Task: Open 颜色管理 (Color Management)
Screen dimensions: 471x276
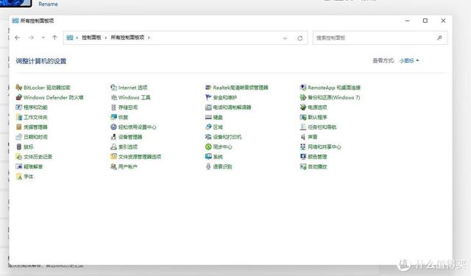Action: tap(314, 157)
